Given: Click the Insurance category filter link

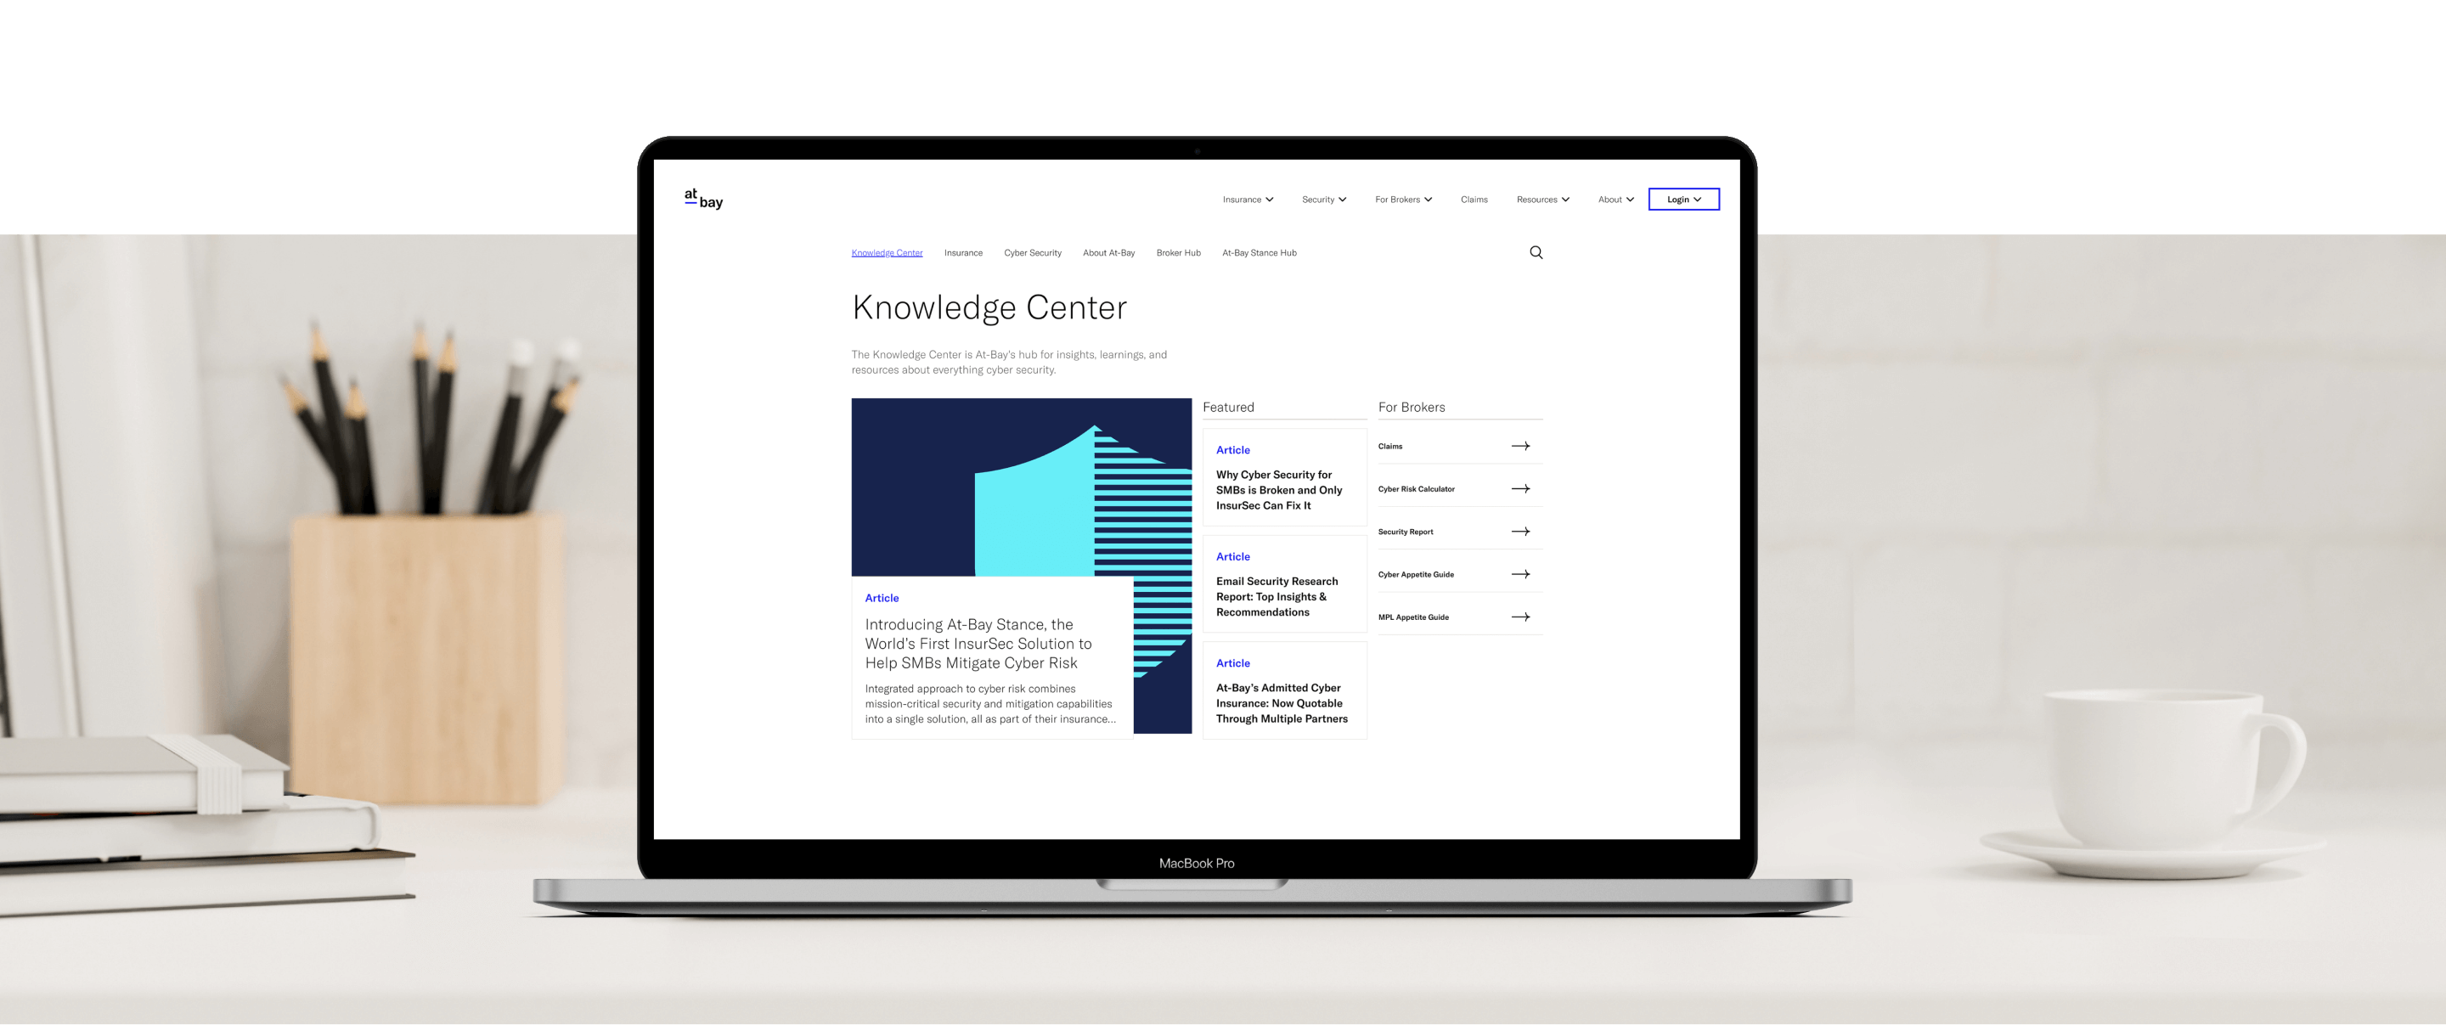Looking at the screenshot, I should pyautogui.click(x=962, y=253).
